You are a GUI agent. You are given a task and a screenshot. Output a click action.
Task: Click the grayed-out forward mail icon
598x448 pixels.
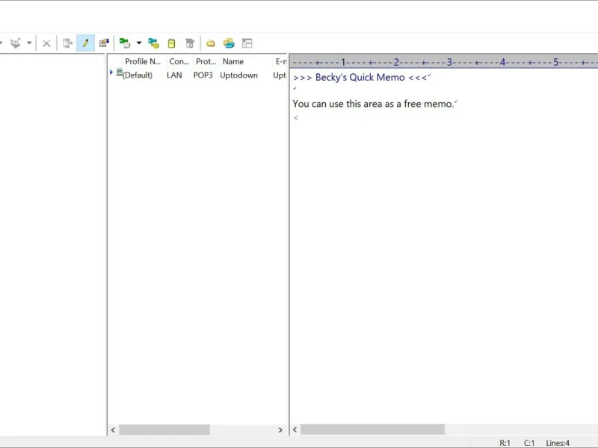coord(15,43)
